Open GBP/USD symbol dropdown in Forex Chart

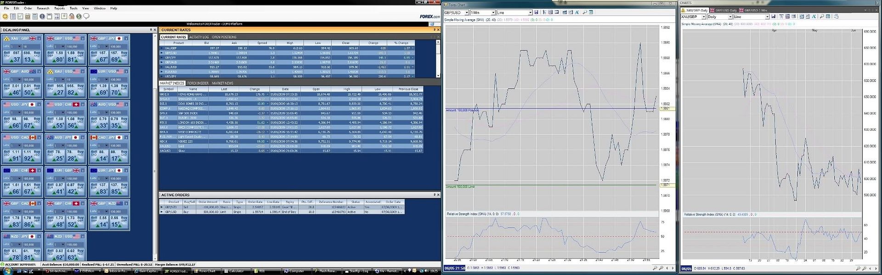[x=466, y=12]
